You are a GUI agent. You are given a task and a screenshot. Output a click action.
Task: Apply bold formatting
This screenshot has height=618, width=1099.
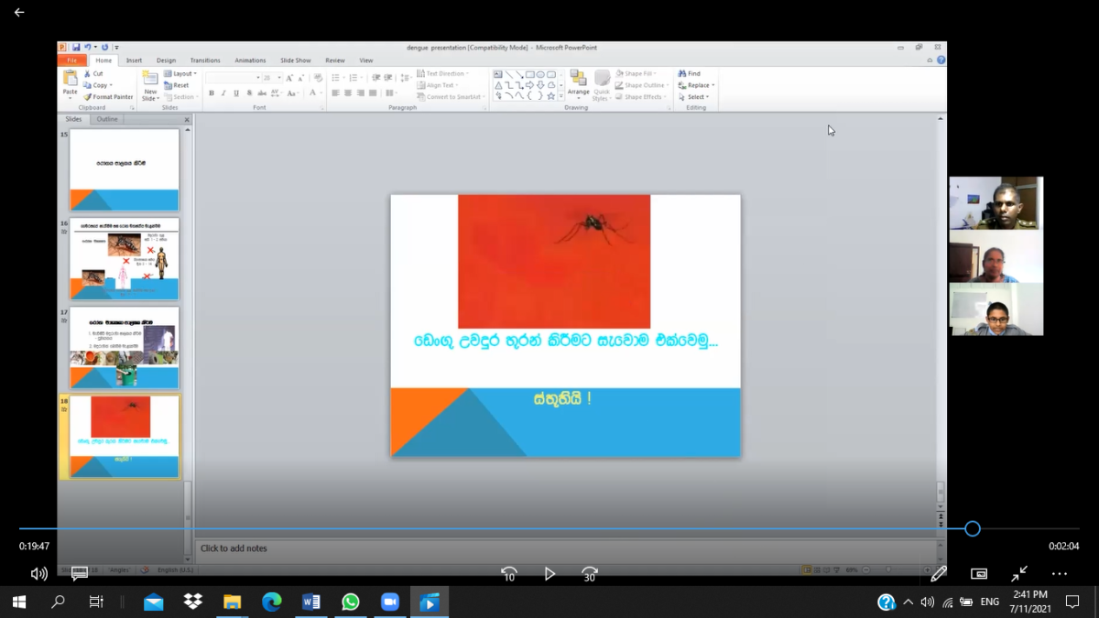point(212,93)
